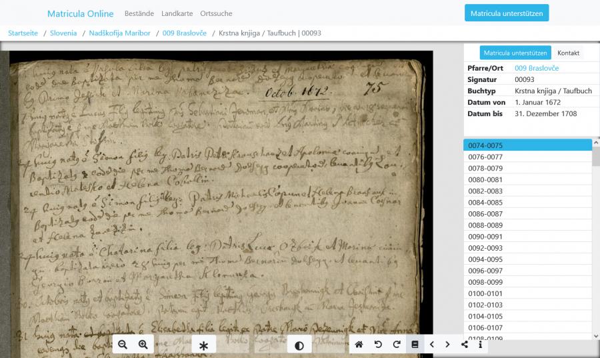Select page 0082-0083
Viewport: 600px width, 358px height.
[528, 191]
